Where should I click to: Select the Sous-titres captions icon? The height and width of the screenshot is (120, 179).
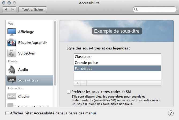[12, 80]
